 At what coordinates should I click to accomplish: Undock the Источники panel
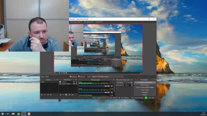[x=76, y=80]
